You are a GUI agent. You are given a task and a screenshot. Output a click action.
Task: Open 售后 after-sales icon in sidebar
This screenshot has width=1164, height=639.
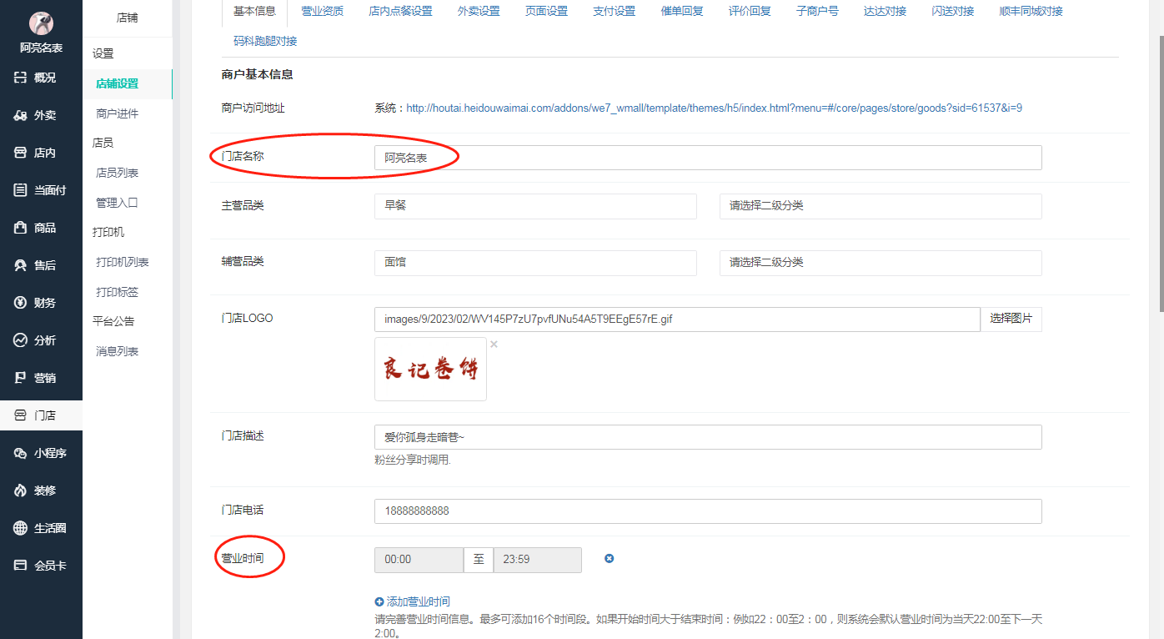tap(21, 265)
